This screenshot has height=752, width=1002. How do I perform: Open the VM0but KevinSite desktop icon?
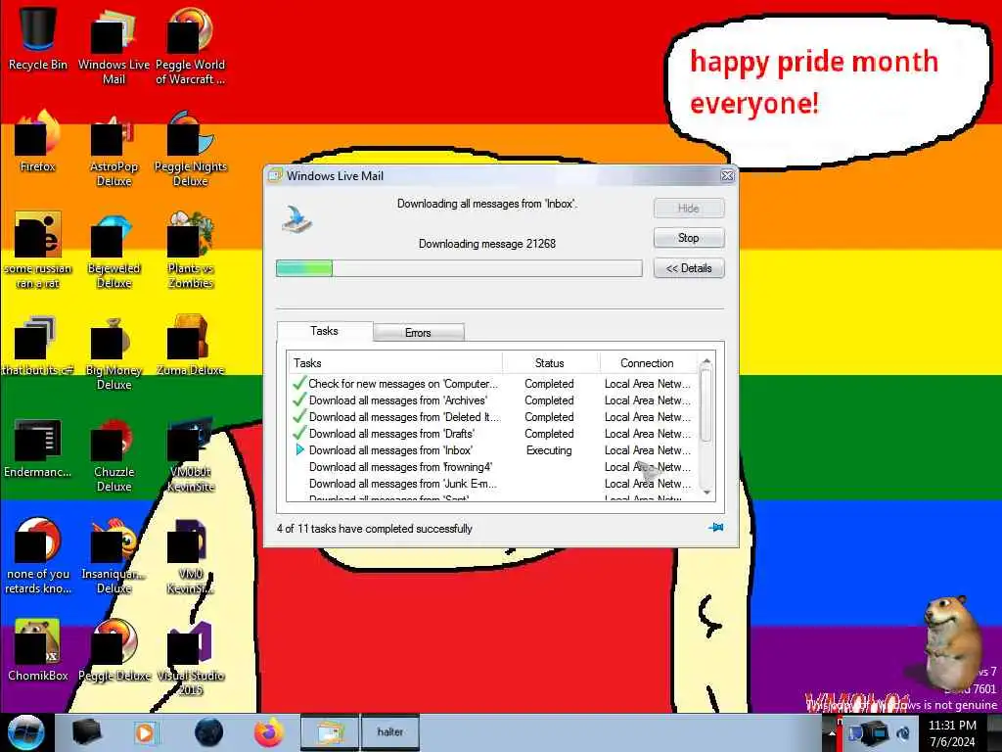[x=191, y=454]
